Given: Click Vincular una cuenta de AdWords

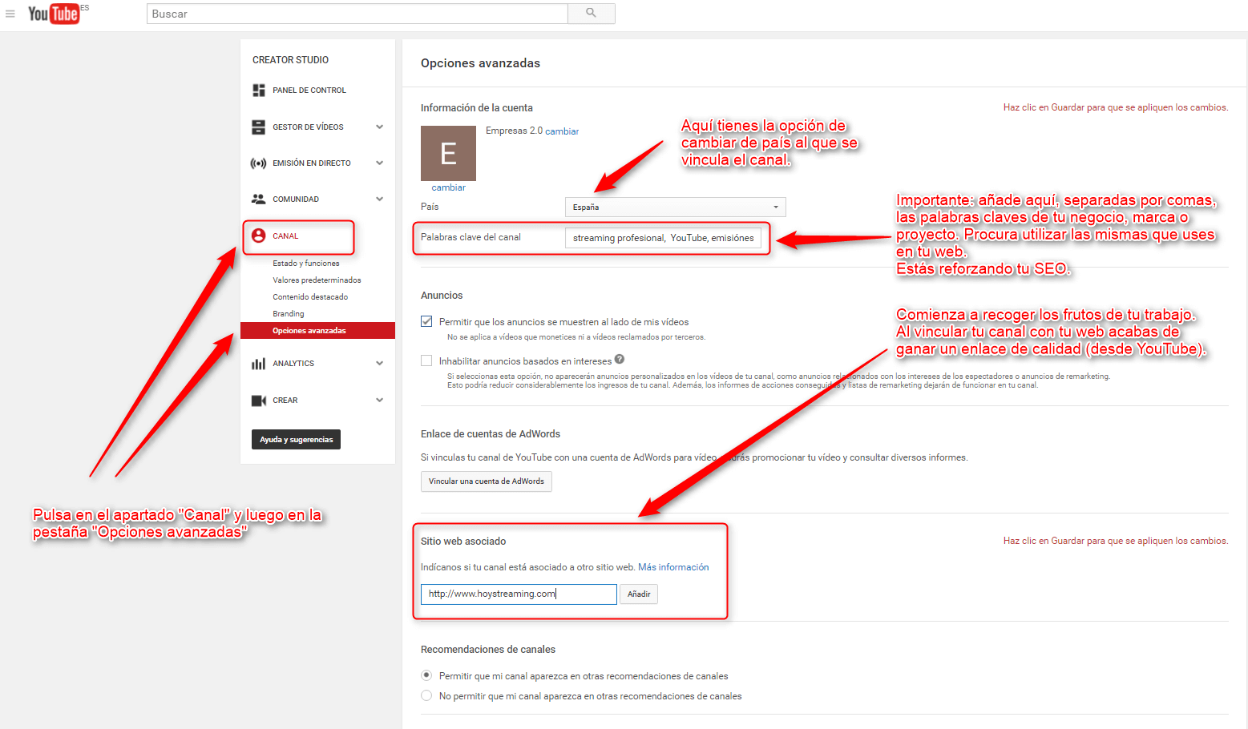Looking at the screenshot, I should (x=487, y=481).
